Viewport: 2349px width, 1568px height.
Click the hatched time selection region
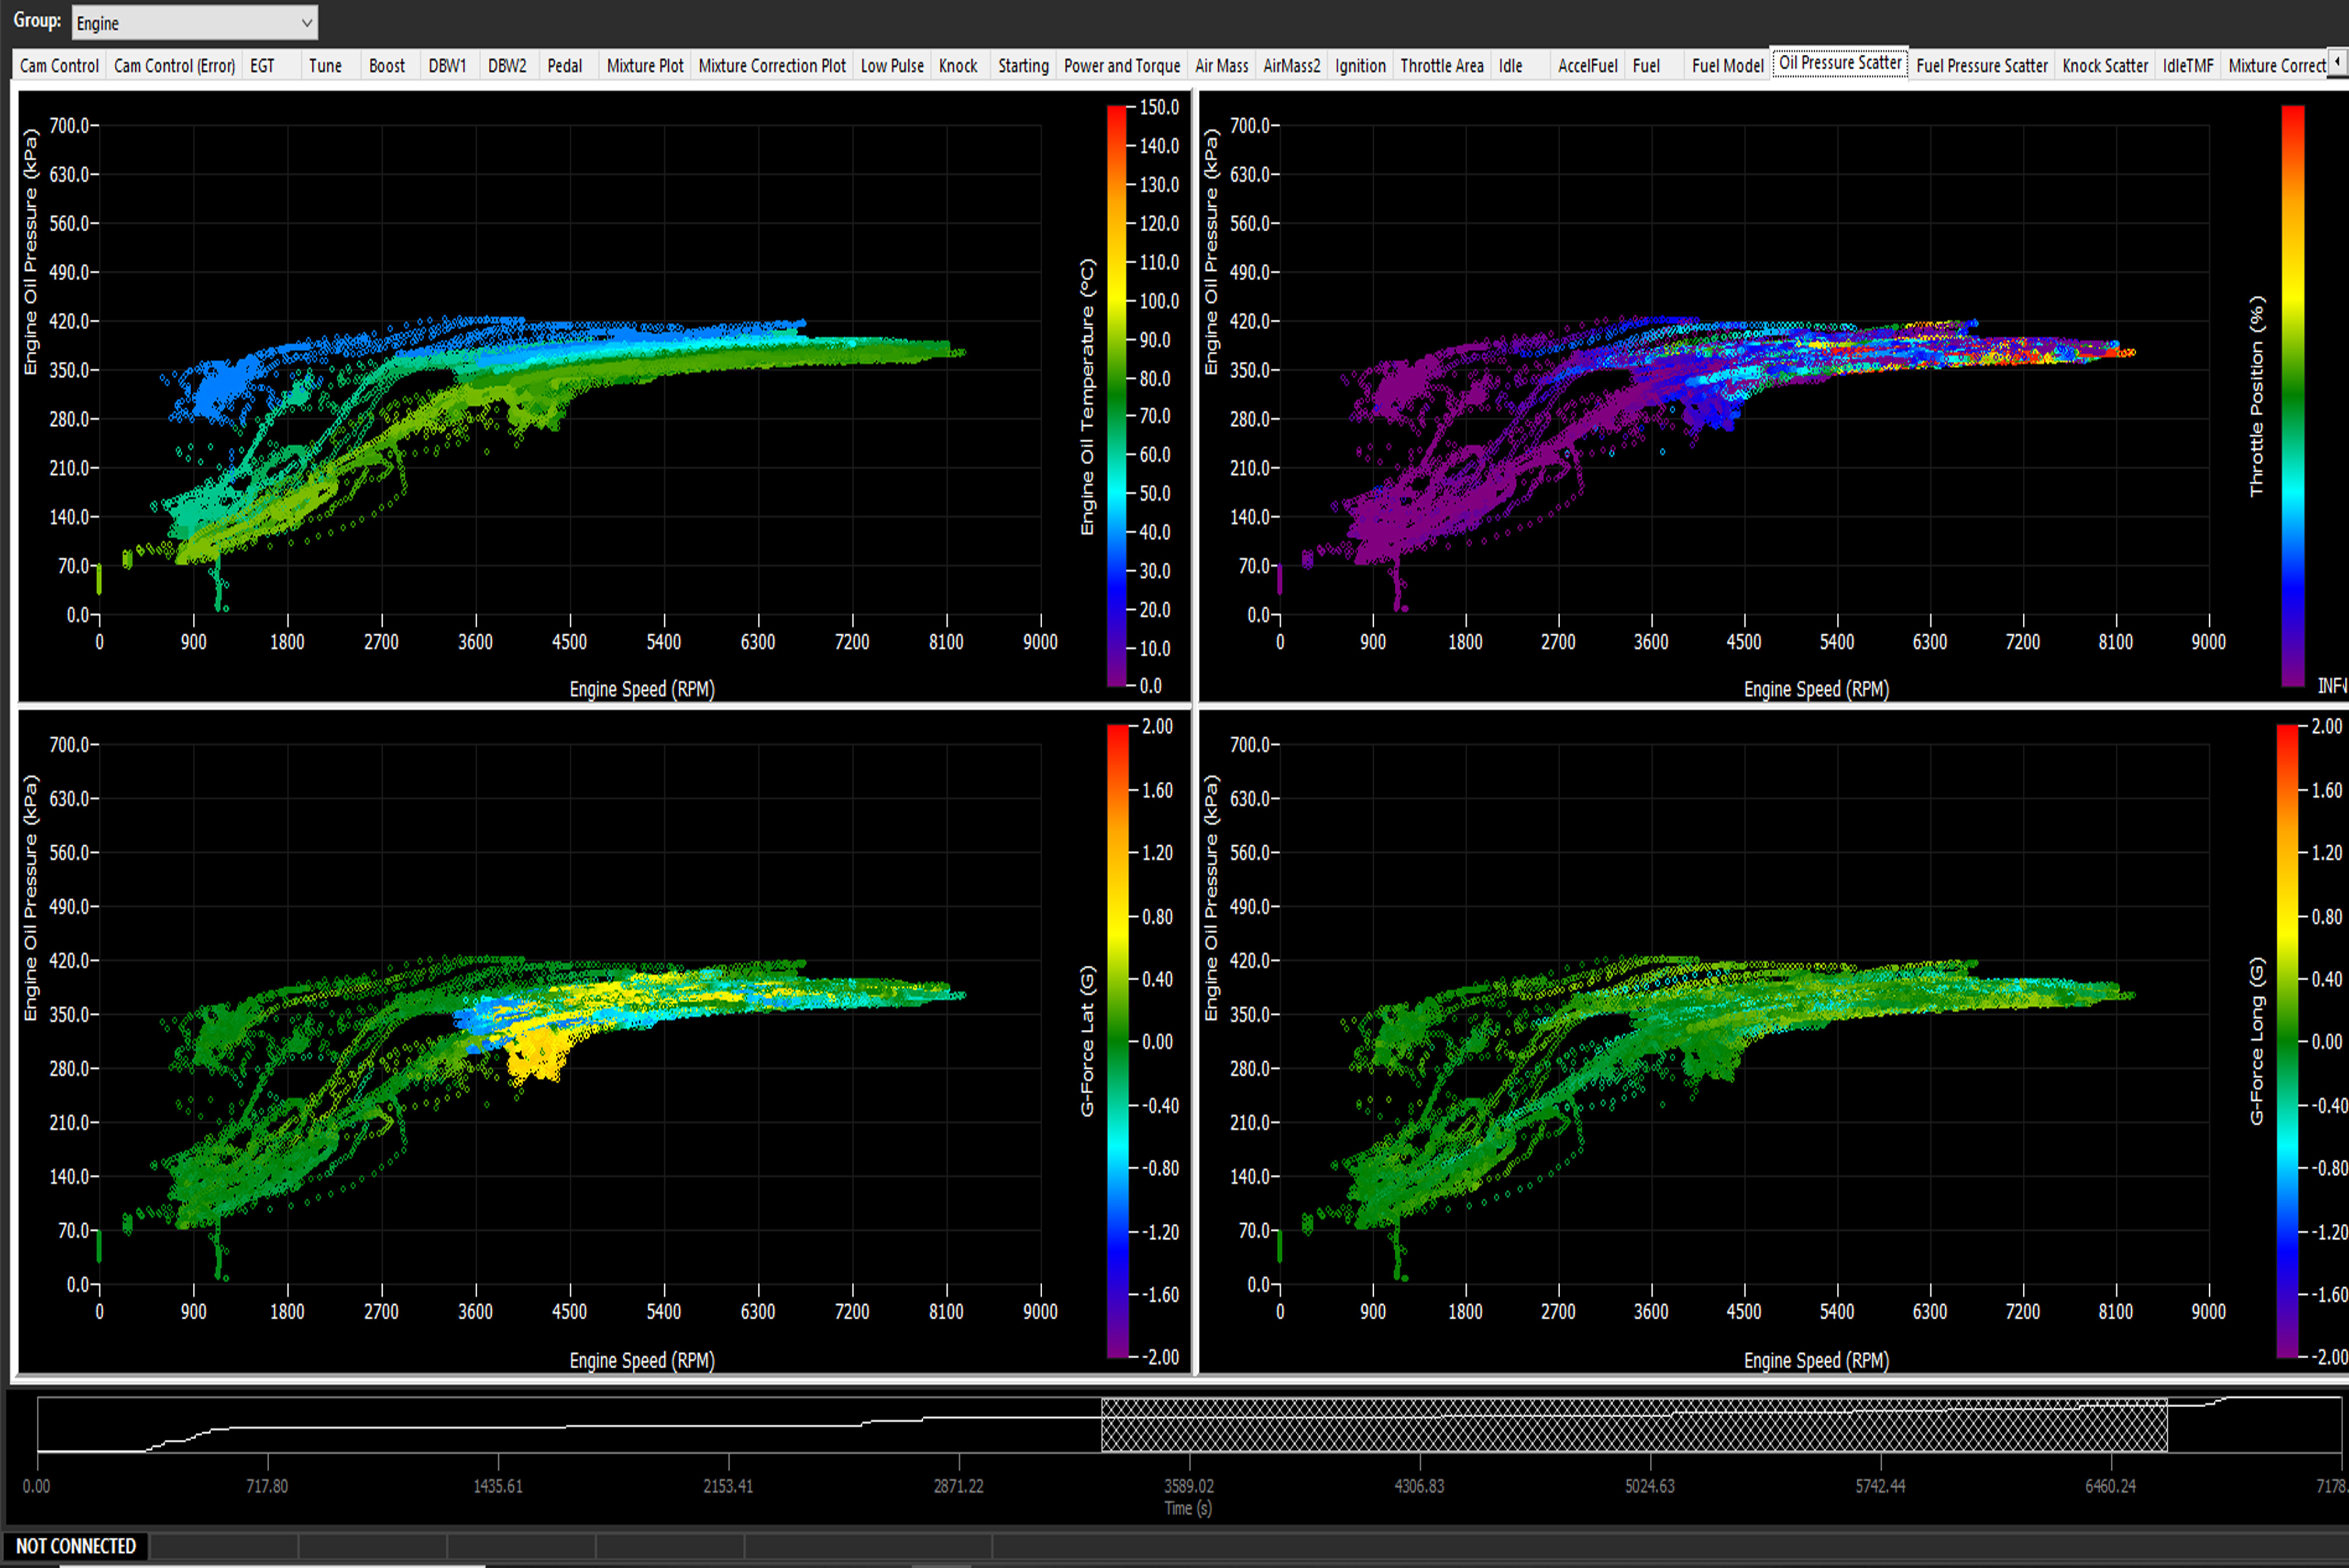tap(1633, 1425)
